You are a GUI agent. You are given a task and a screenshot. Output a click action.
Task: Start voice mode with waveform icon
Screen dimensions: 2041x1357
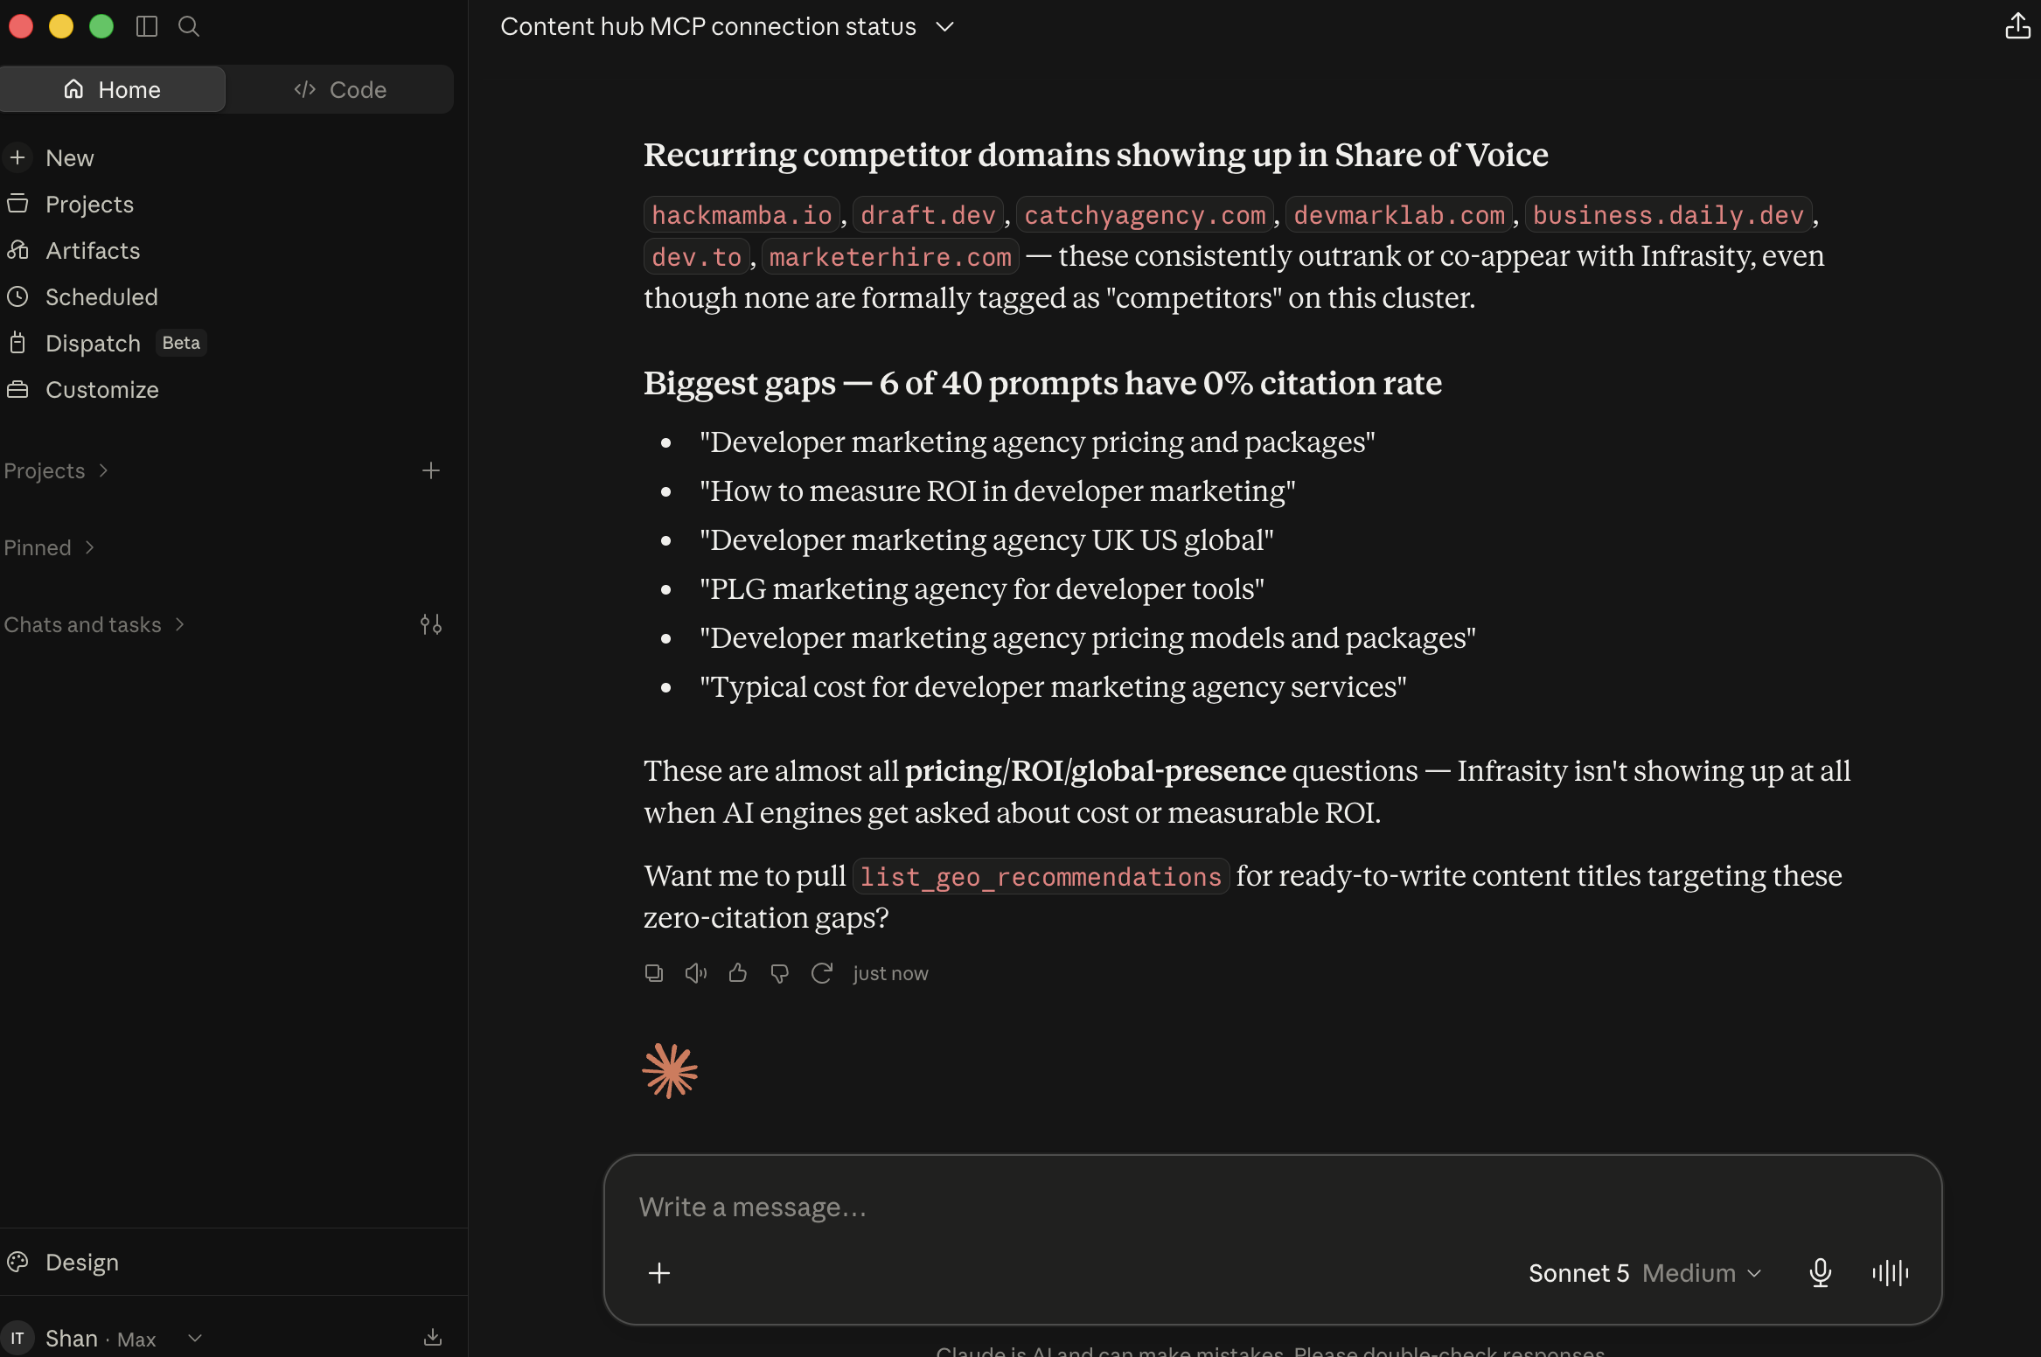[x=1891, y=1272]
